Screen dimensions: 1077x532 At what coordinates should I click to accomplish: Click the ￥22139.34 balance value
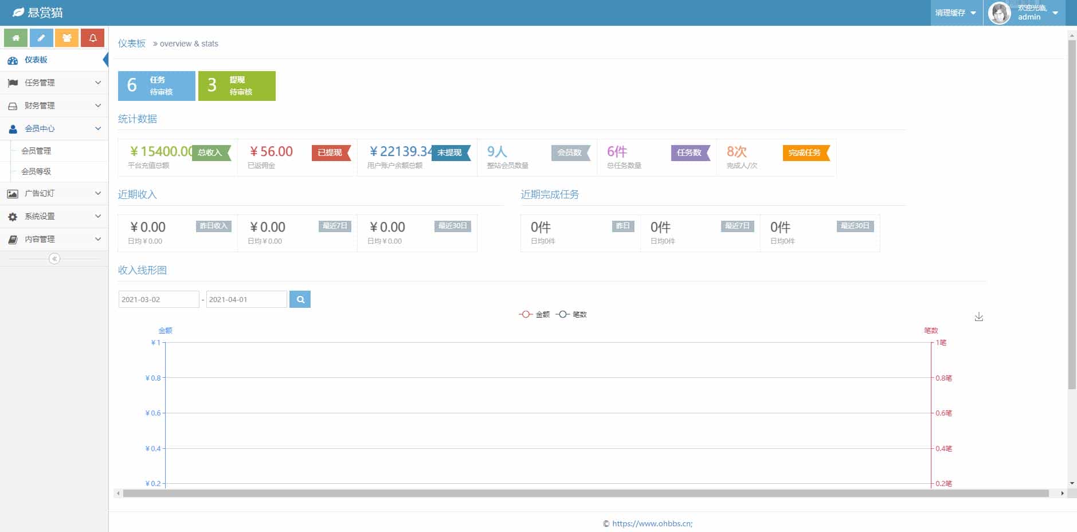(x=401, y=151)
